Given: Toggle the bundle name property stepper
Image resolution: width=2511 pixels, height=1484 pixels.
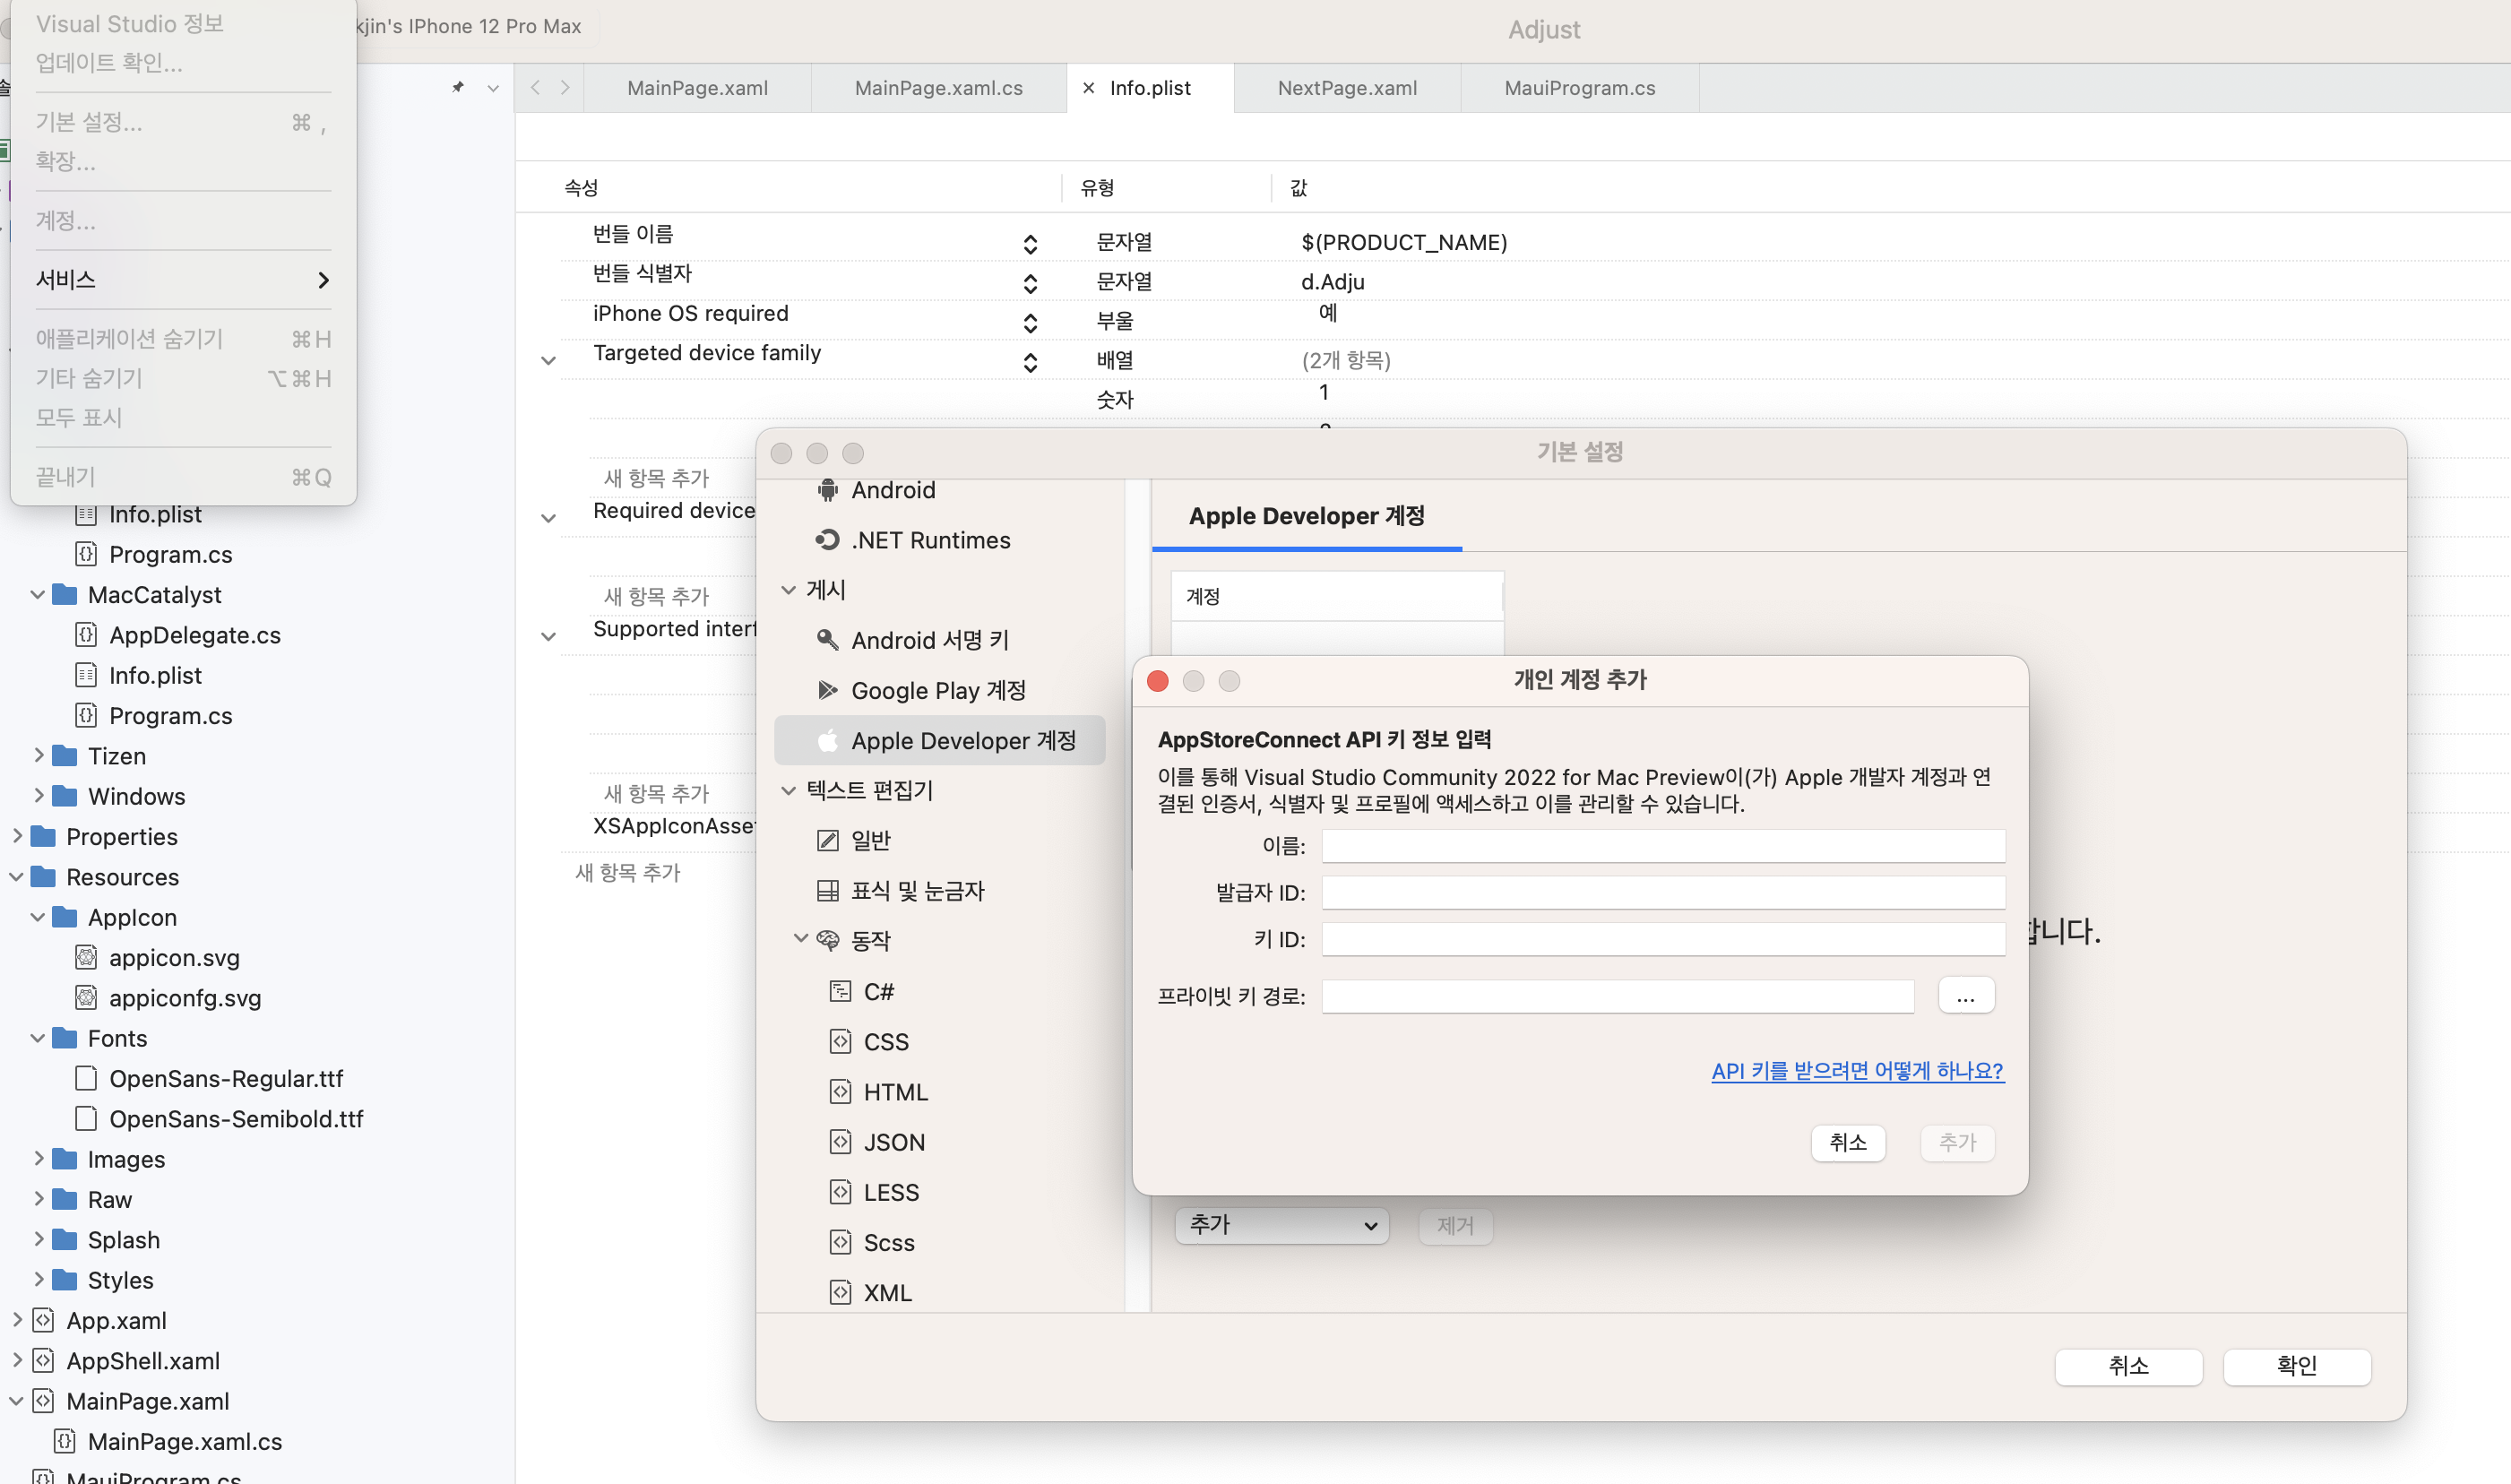Looking at the screenshot, I should click(1030, 243).
